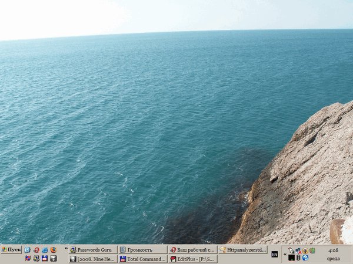This screenshot has height=264, width=353.
Task: Activate the Total Command... taskbar button
Action: (x=142, y=259)
